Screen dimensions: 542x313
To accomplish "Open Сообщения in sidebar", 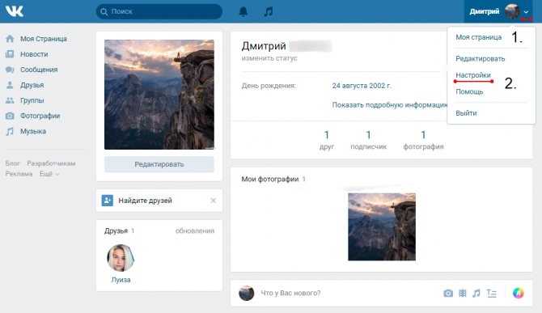I will click(x=39, y=70).
